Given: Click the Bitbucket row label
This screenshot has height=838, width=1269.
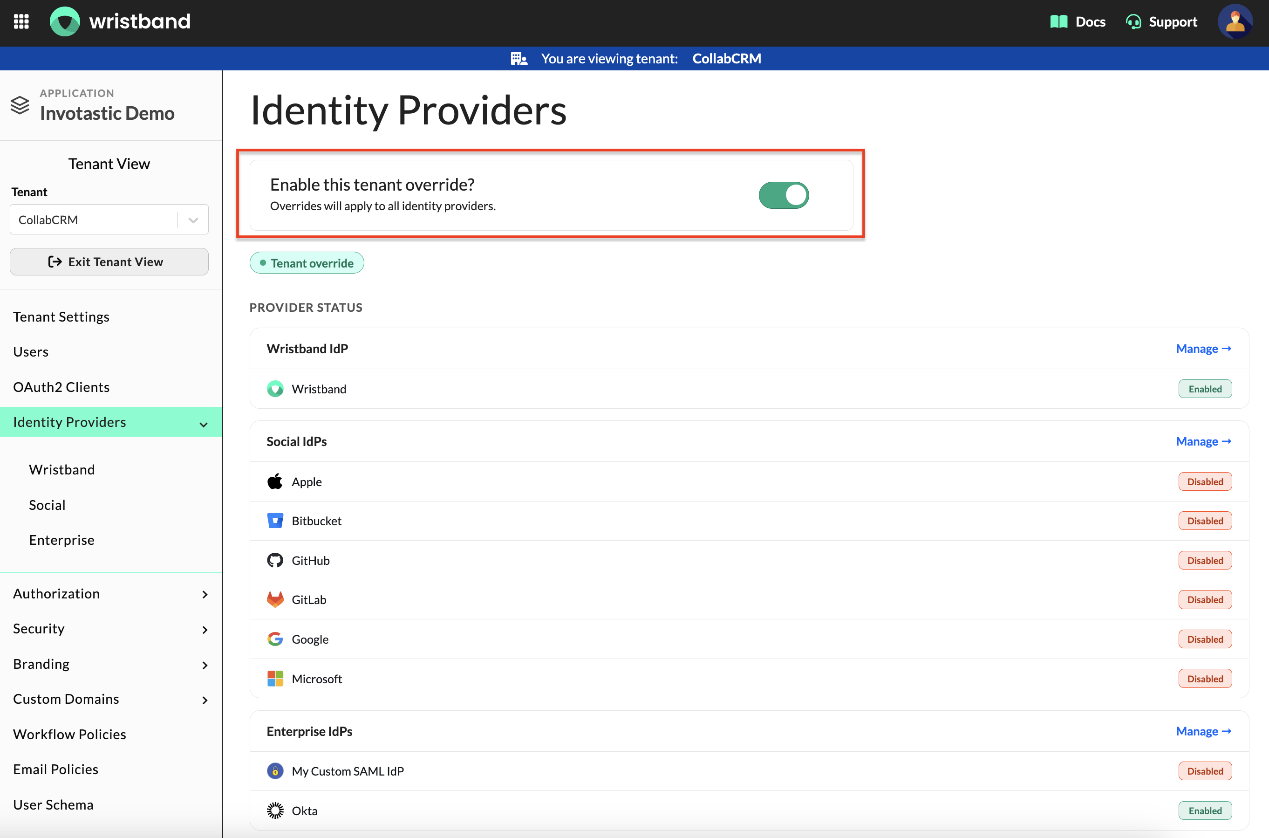Looking at the screenshot, I should (316, 521).
